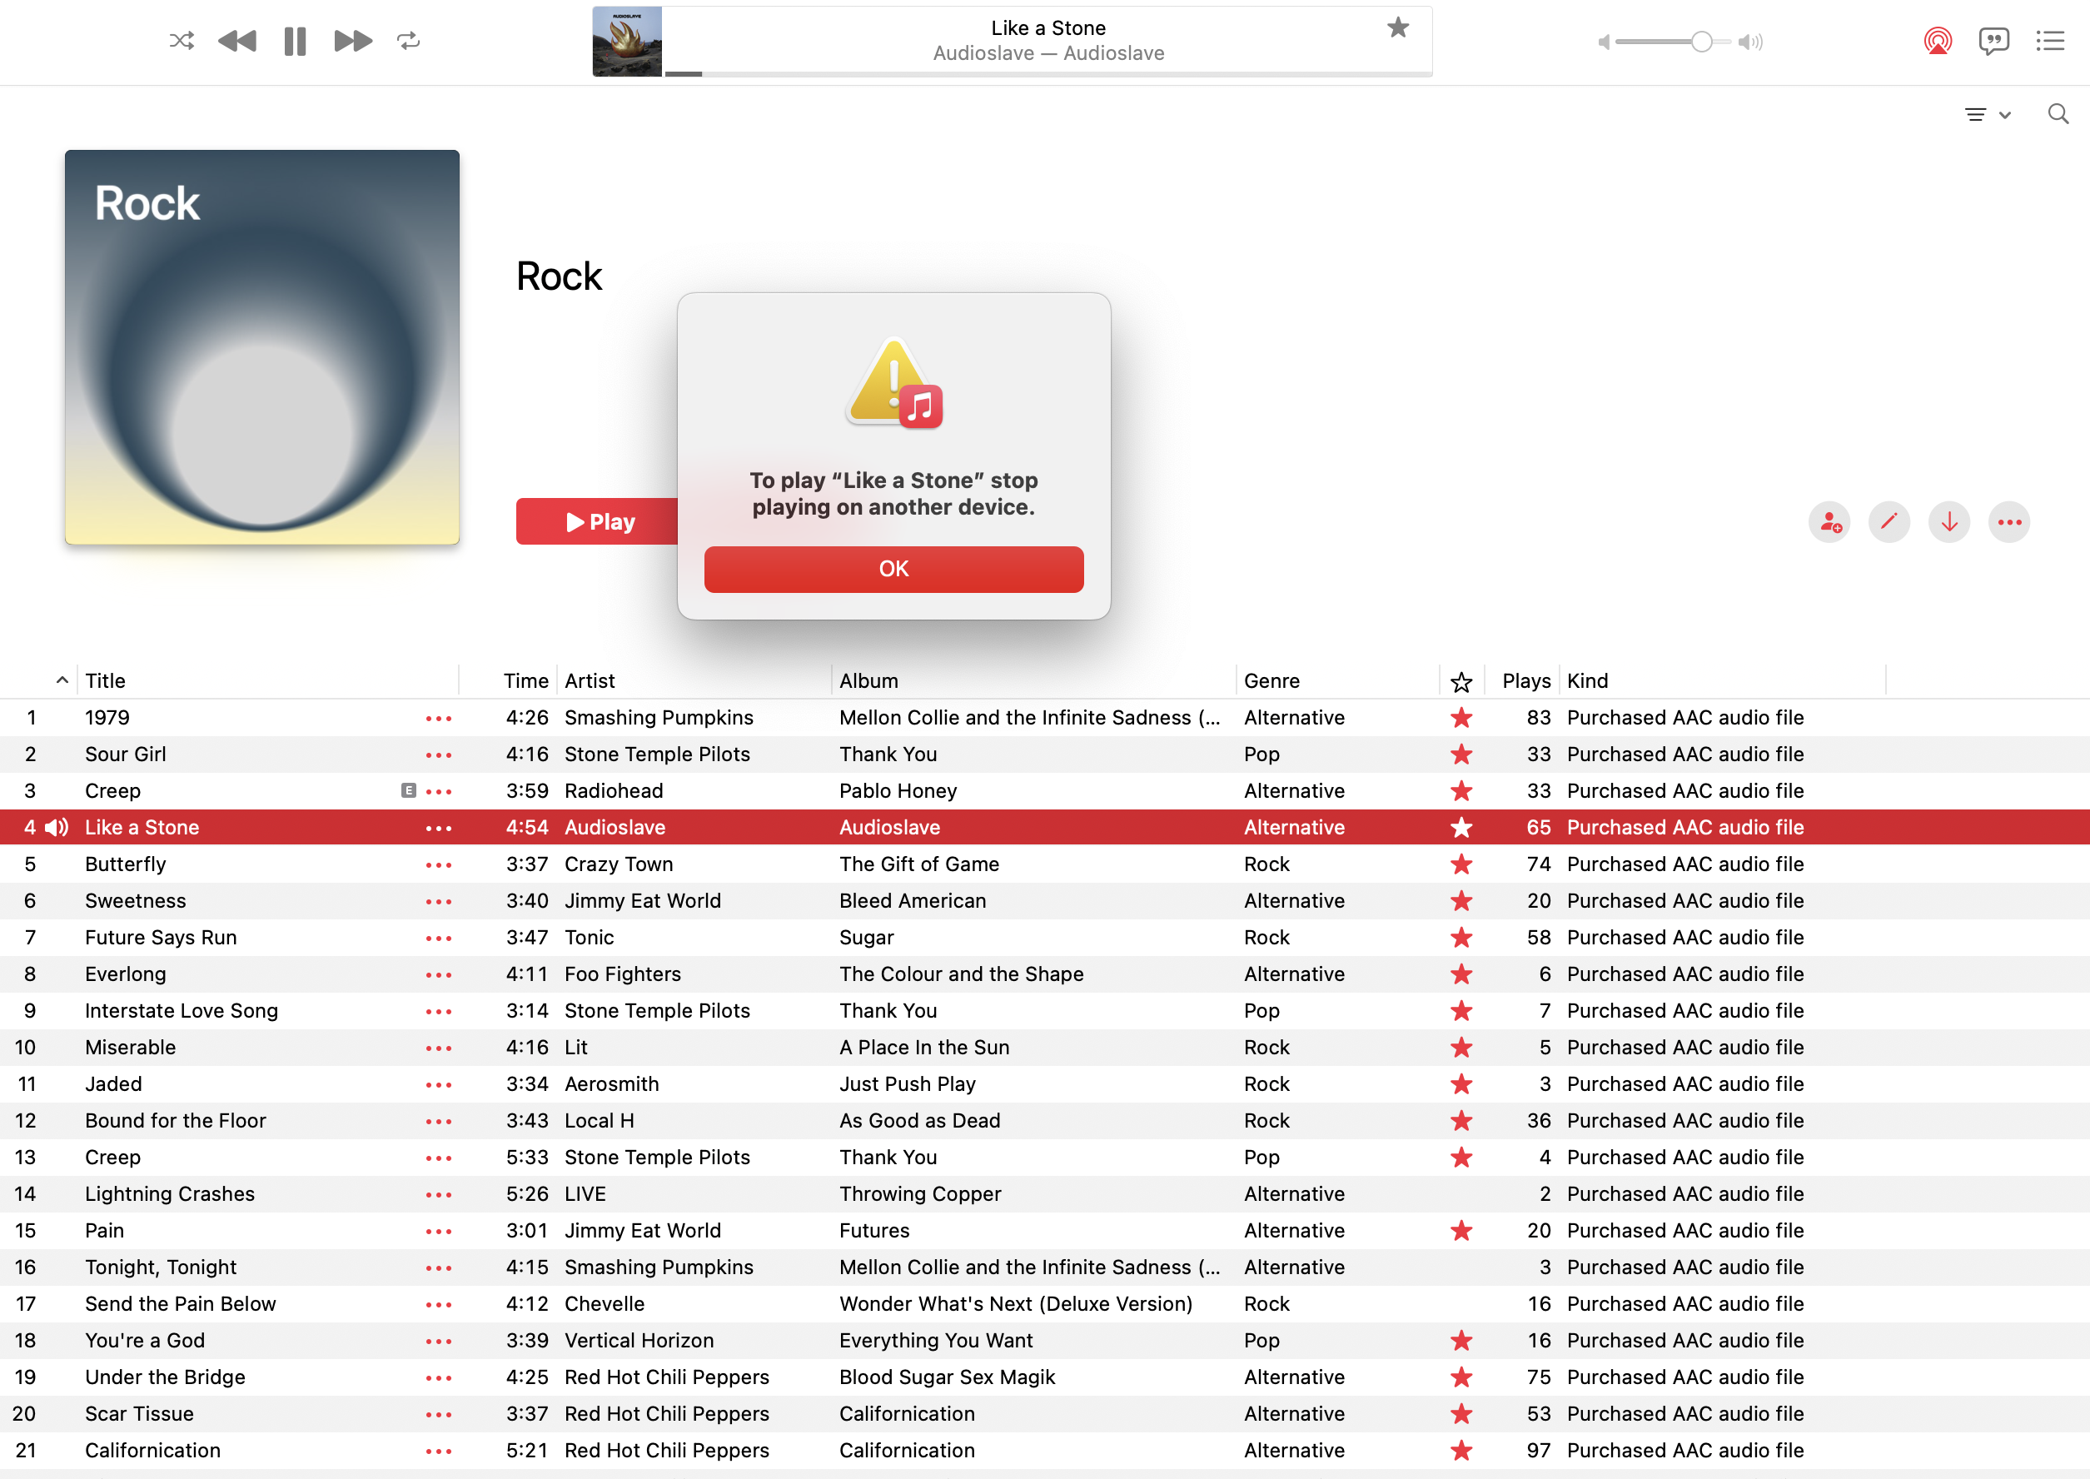Click the max volume speaker icon

1750,42
